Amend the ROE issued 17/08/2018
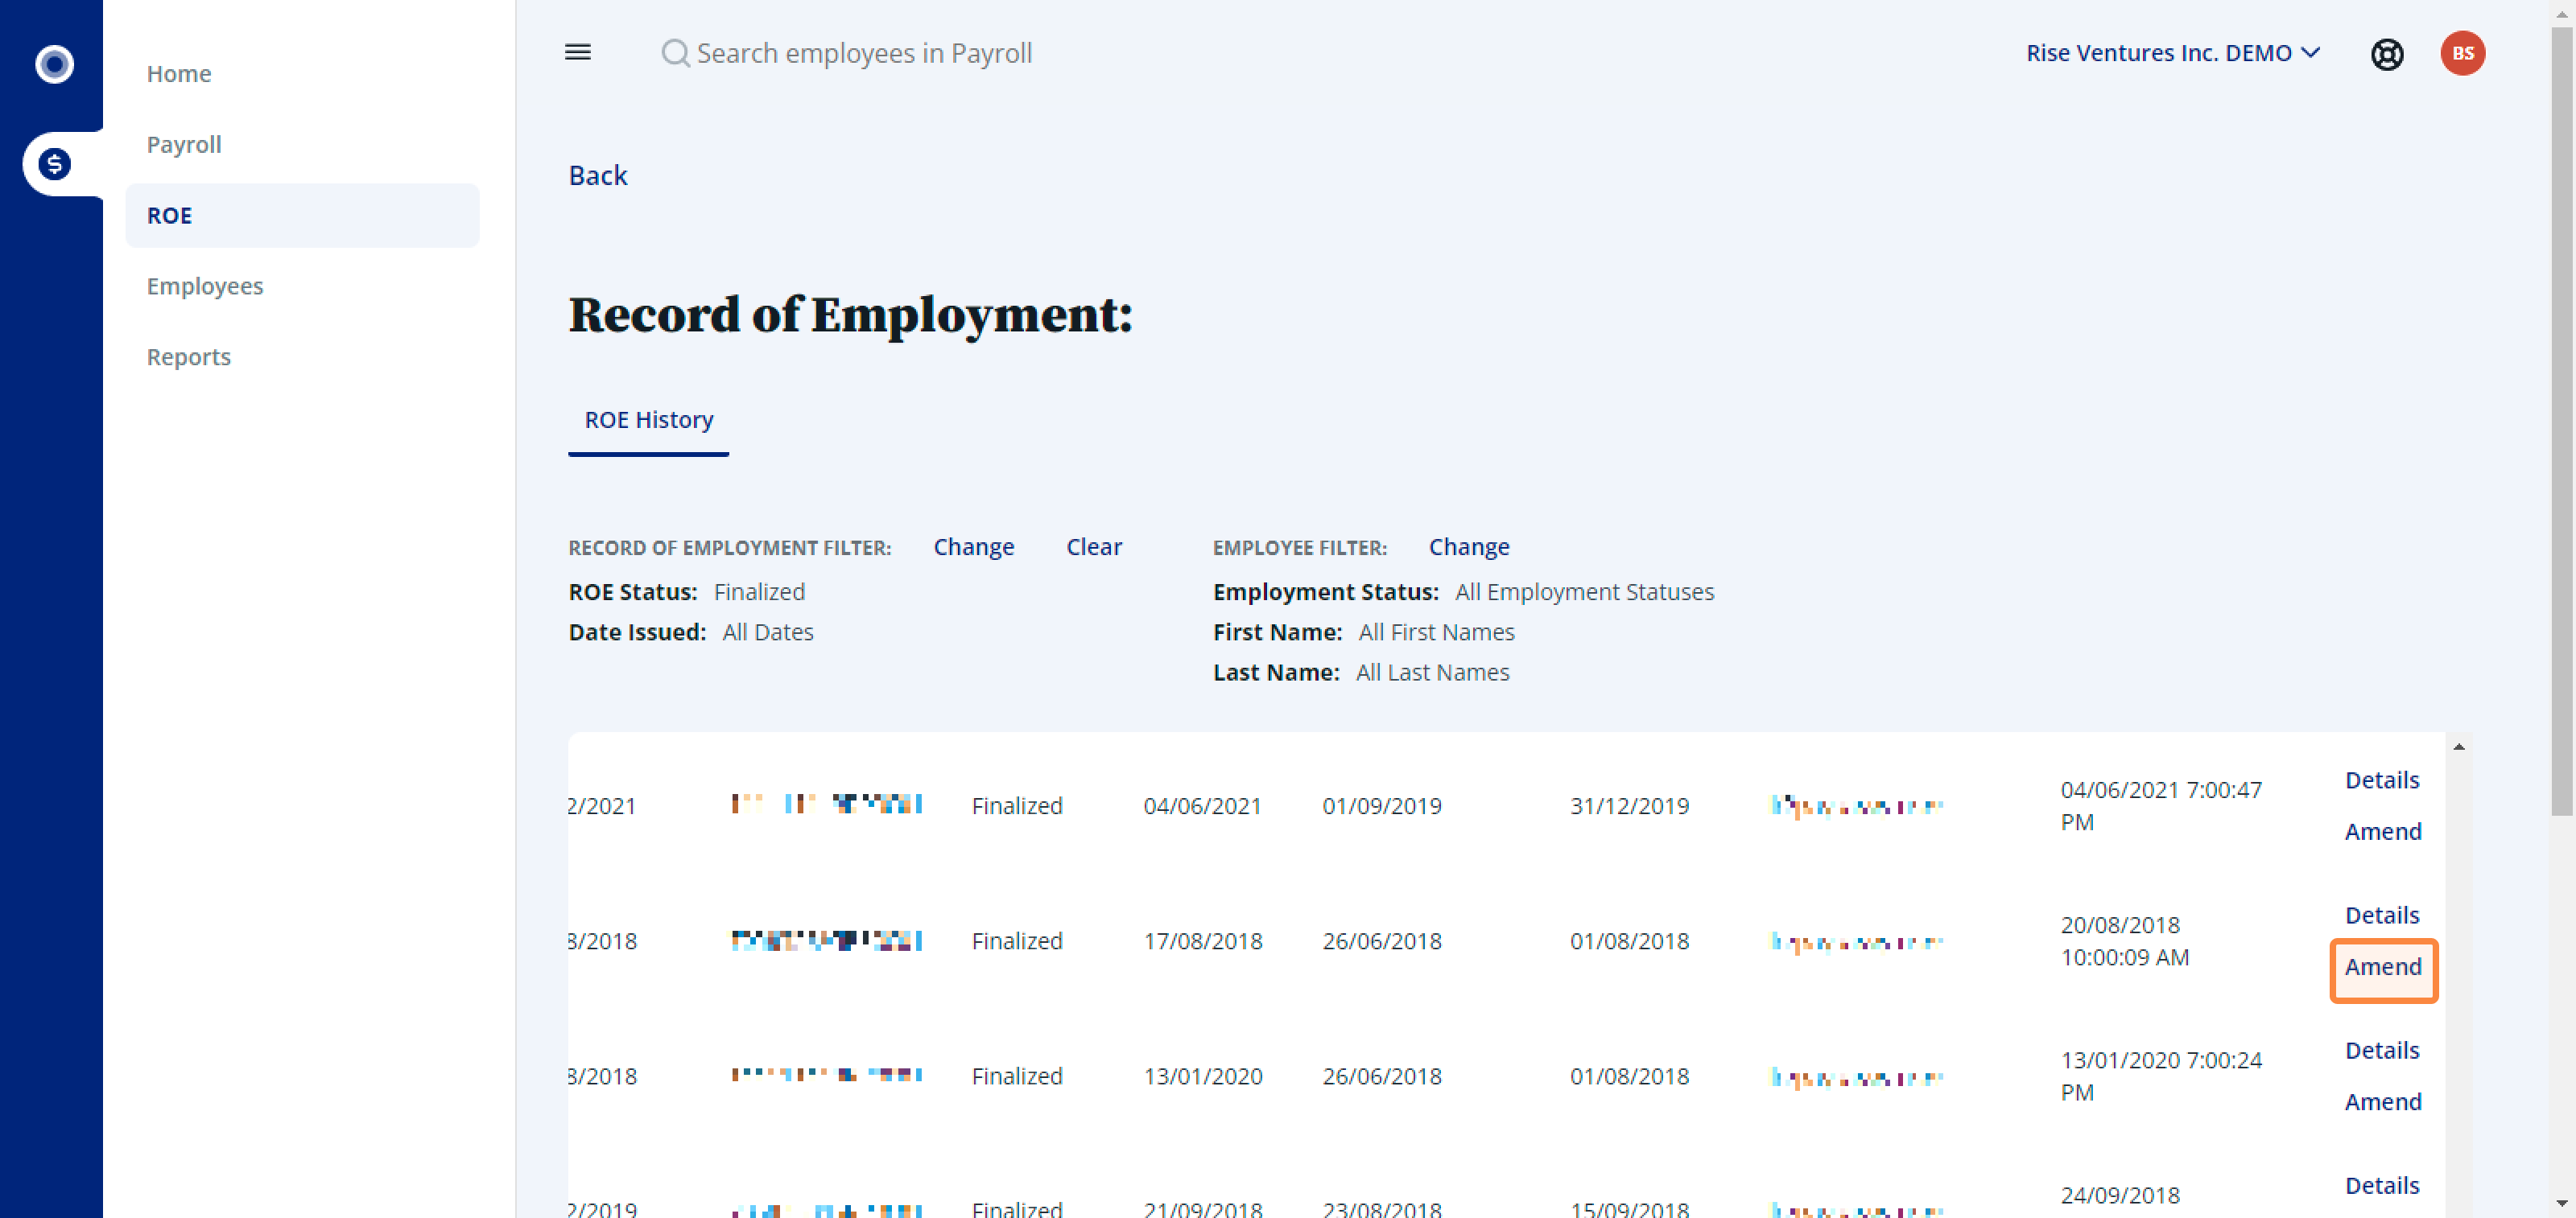Viewport: 2576px width, 1218px height. point(2383,967)
